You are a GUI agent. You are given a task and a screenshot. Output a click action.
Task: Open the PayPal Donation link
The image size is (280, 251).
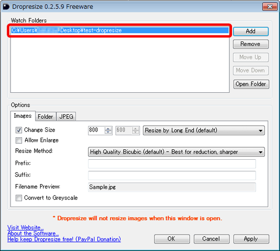point(64,239)
